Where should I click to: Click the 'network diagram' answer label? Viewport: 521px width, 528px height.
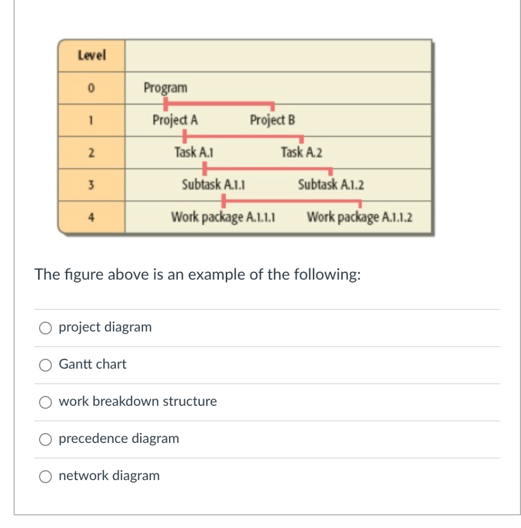coord(109,475)
